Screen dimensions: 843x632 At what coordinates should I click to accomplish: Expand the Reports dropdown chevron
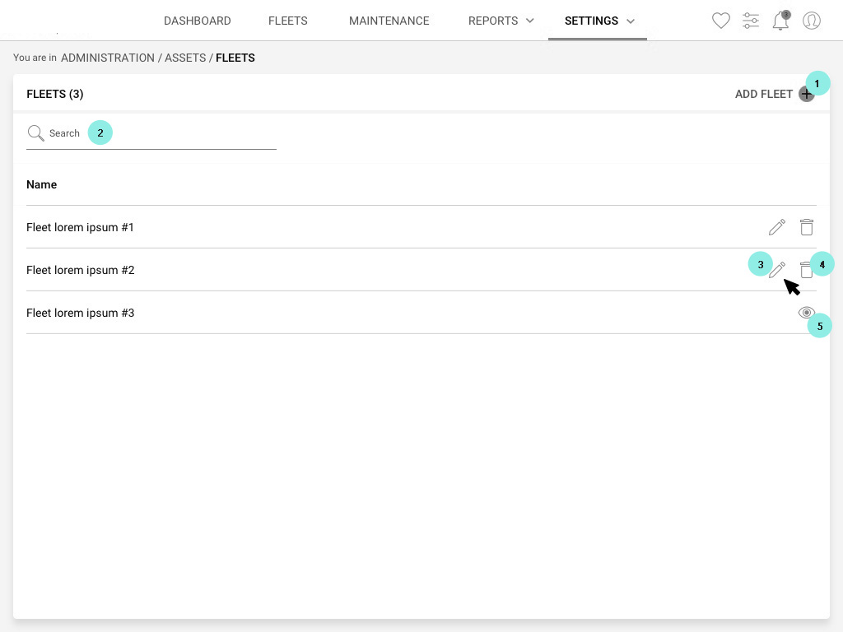(529, 21)
